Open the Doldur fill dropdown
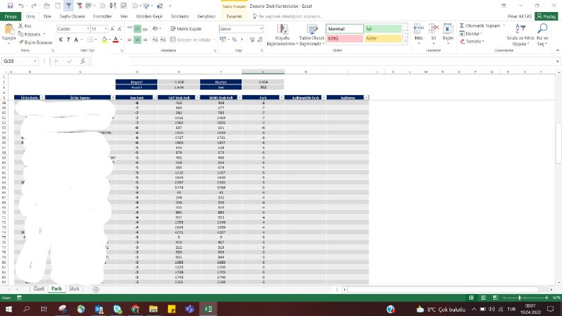The height and width of the screenshot is (316, 562). click(471, 34)
